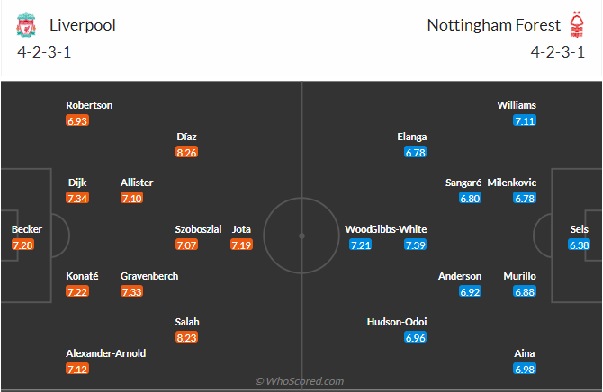The image size is (603, 392).
Task: Open Liverpool team name link
Action: [x=83, y=25]
